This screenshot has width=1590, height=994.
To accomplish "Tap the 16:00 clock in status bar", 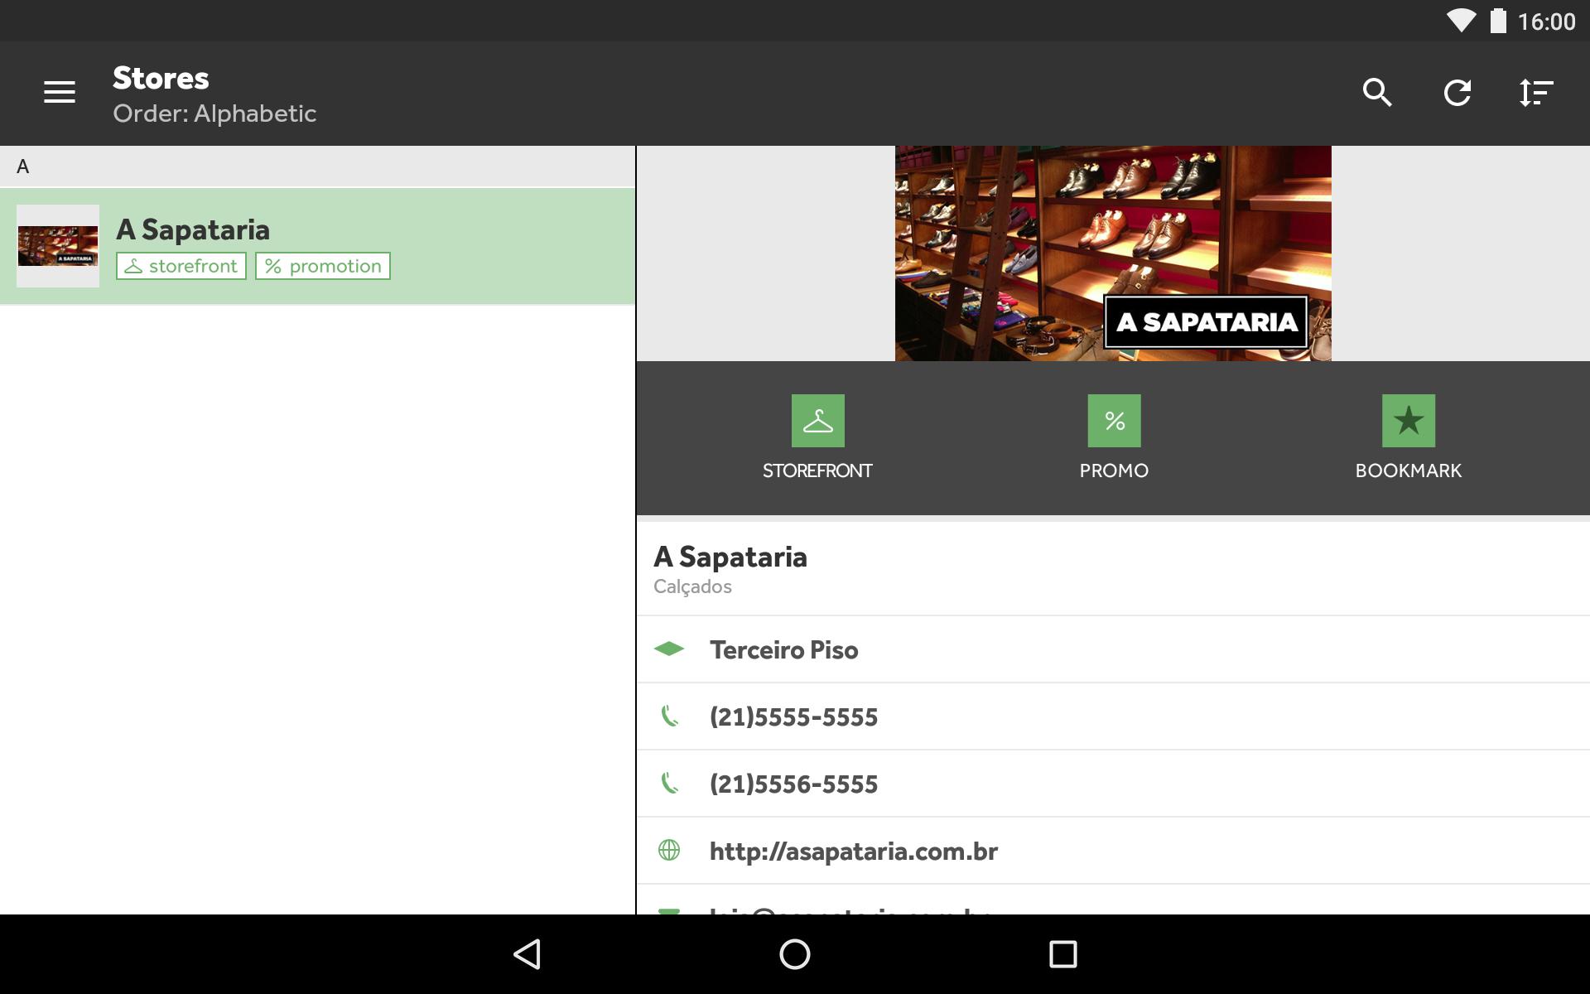I will coord(1546,22).
